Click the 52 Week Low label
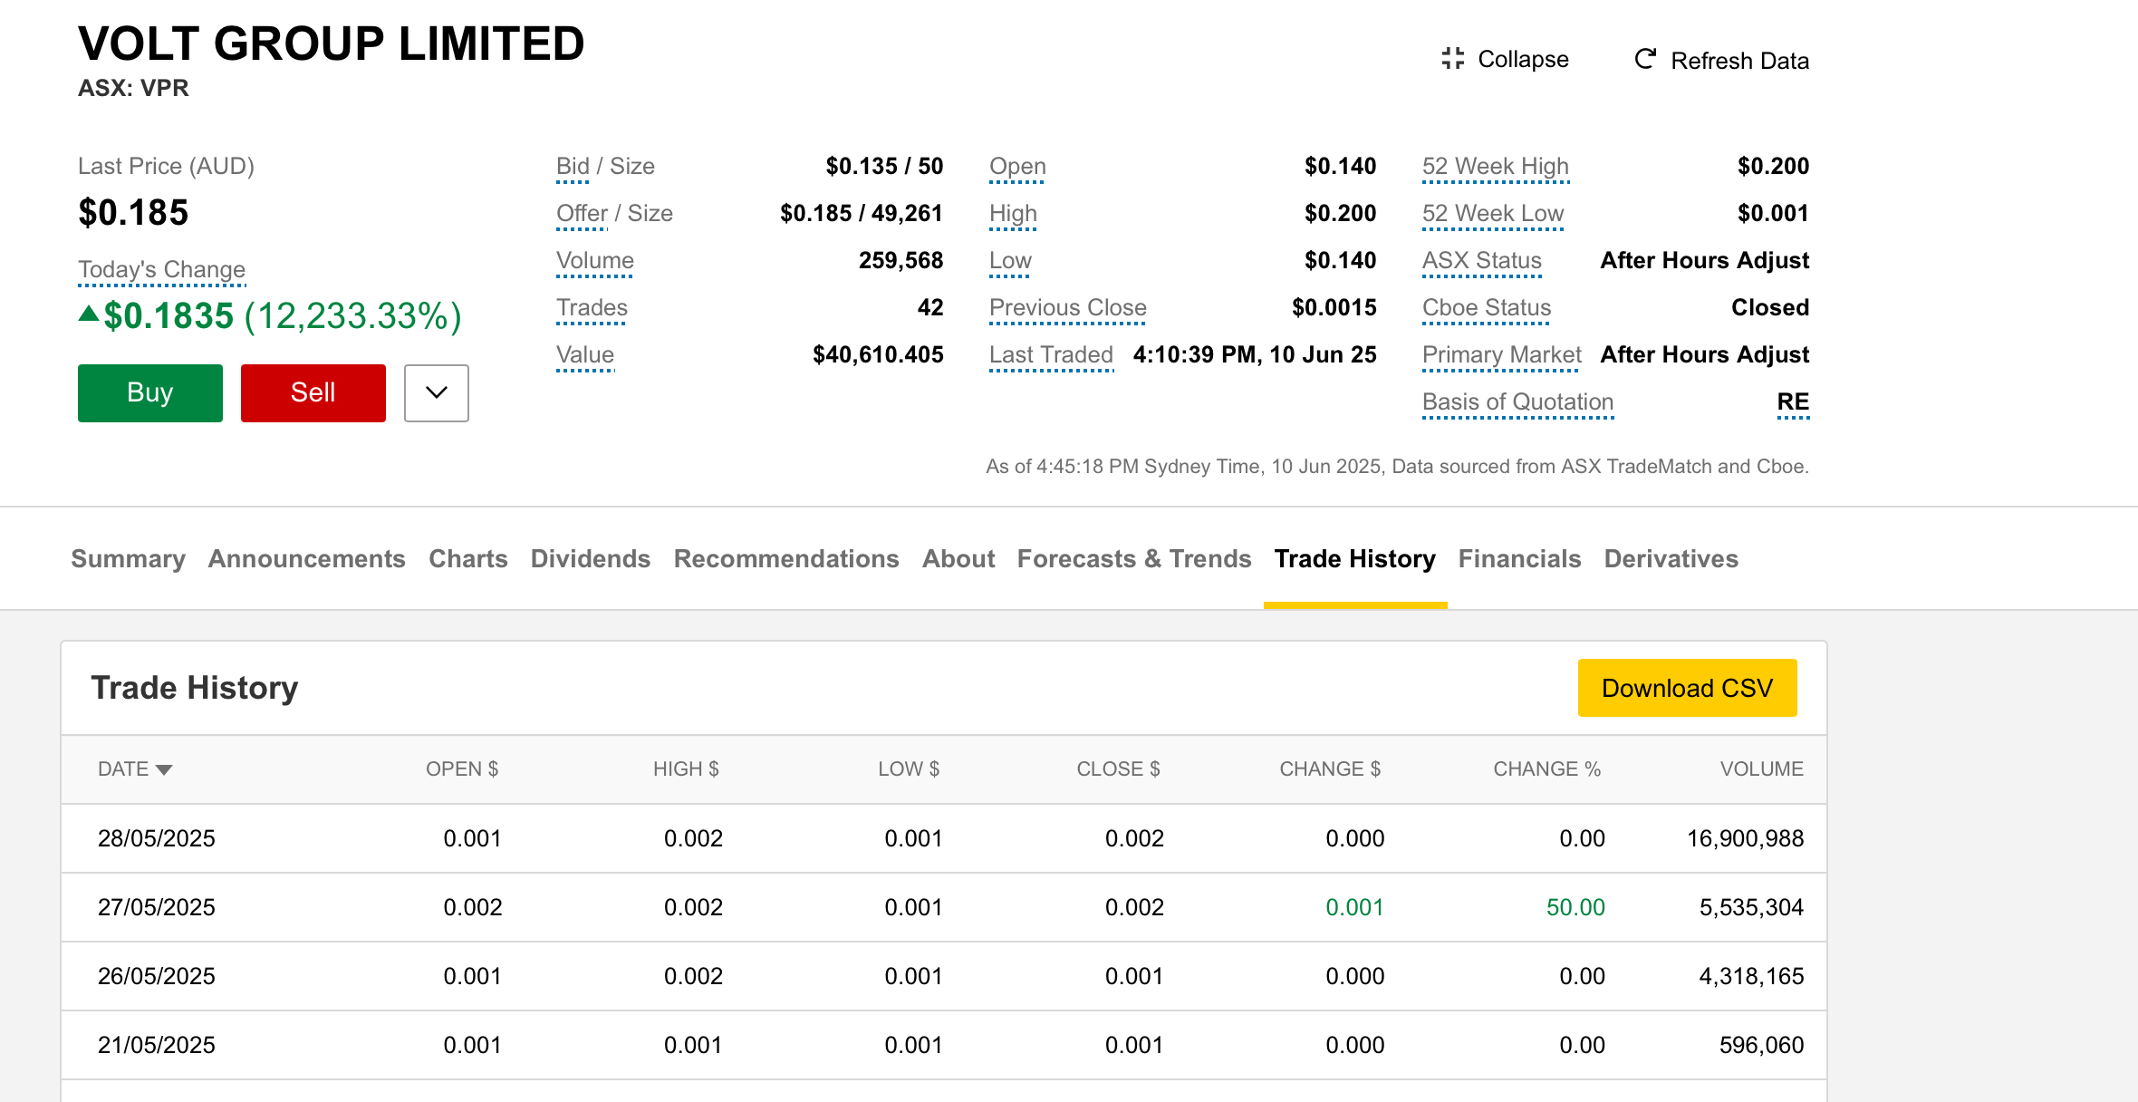Screen dimensions: 2138x1102 pos(1493,214)
